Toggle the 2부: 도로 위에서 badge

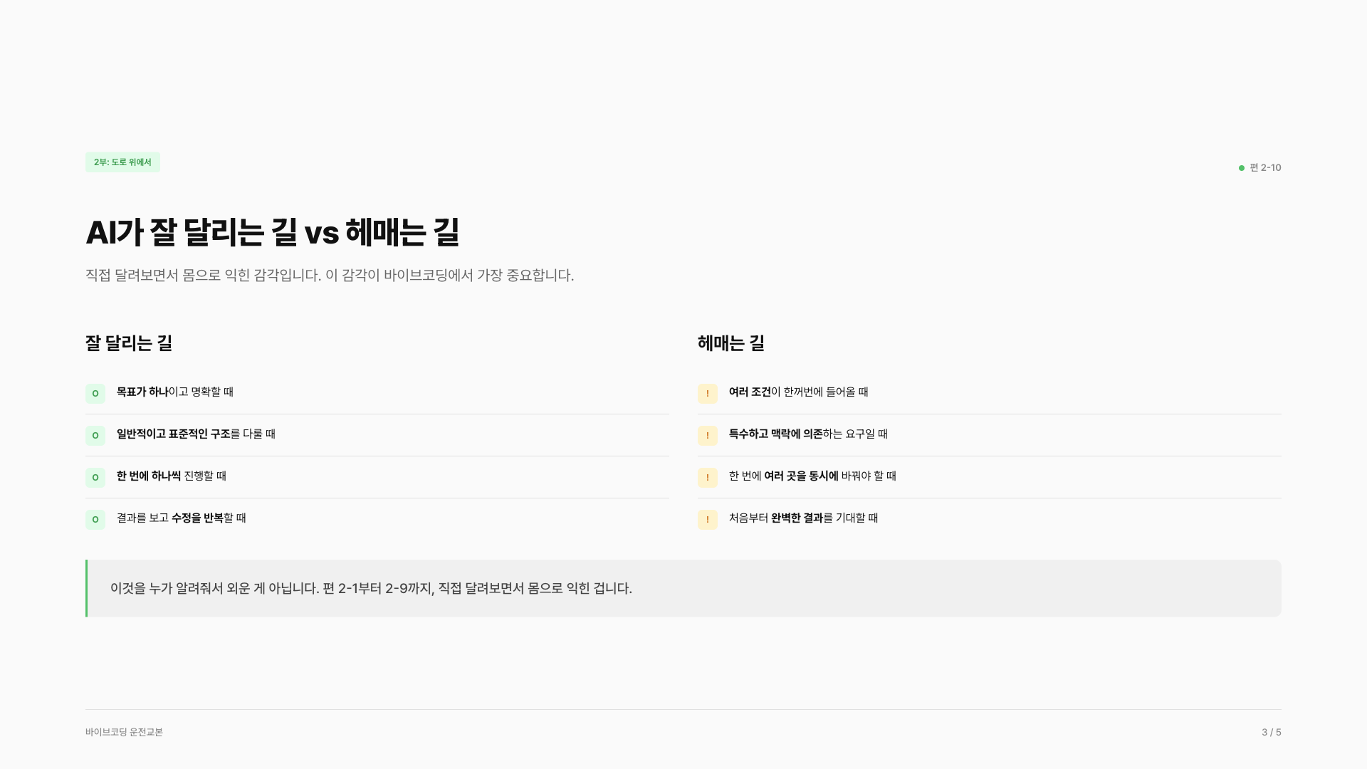[x=122, y=162]
